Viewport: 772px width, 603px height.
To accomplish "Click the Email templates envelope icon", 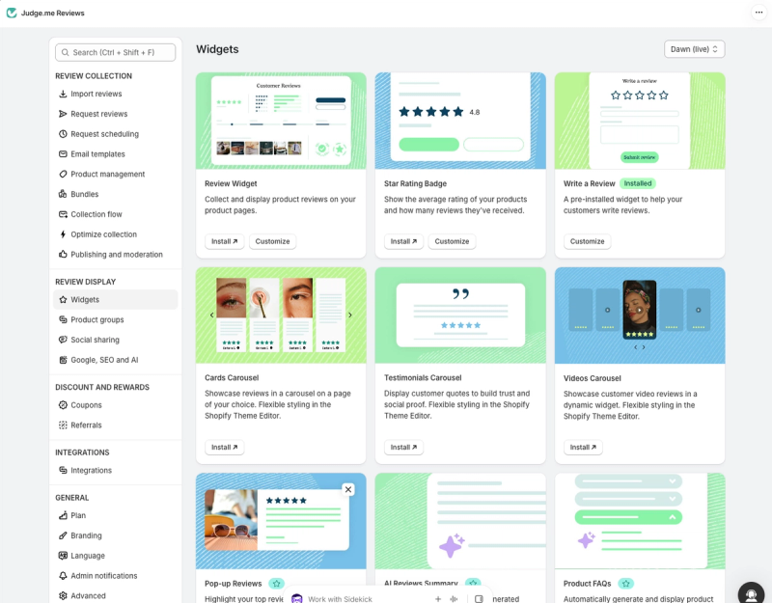I will point(63,154).
